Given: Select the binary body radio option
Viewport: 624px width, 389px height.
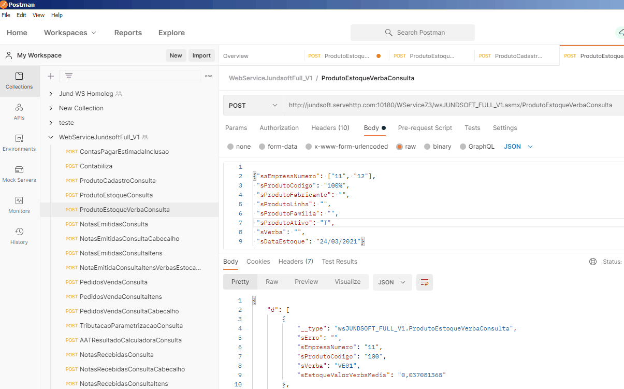Looking at the screenshot, I should coord(427,147).
